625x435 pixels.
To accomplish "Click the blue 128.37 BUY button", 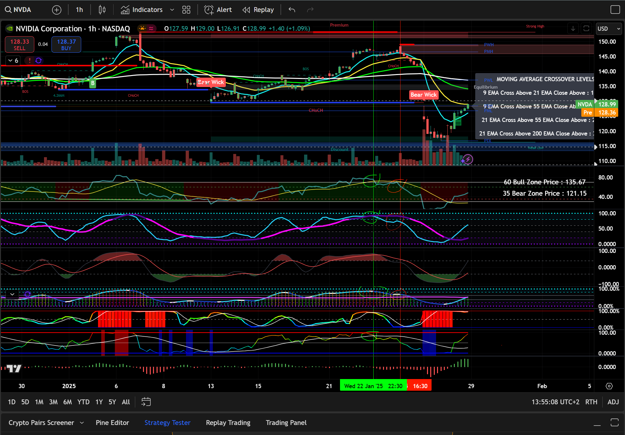I will click(66, 45).
